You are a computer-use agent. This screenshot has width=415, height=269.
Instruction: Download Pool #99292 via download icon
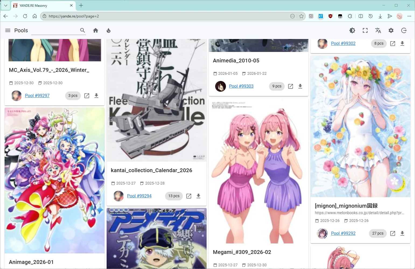pyautogui.click(x=402, y=233)
